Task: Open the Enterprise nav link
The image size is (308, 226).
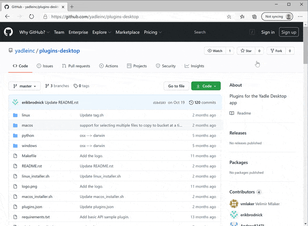Action: (x=78, y=32)
